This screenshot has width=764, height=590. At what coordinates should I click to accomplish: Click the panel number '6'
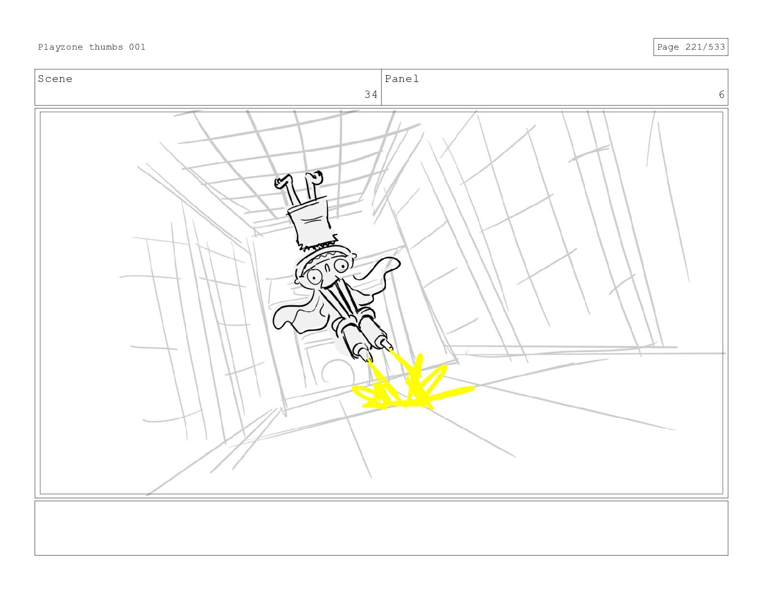pos(722,94)
